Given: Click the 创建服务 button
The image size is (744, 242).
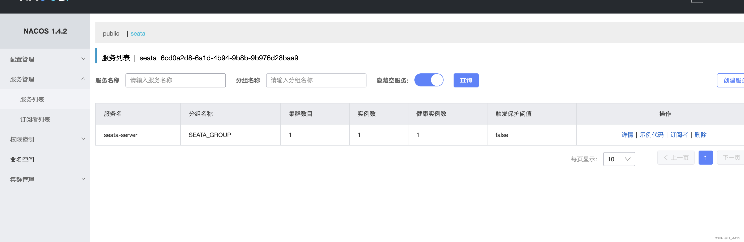Looking at the screenshot, I should coord(730,80).
